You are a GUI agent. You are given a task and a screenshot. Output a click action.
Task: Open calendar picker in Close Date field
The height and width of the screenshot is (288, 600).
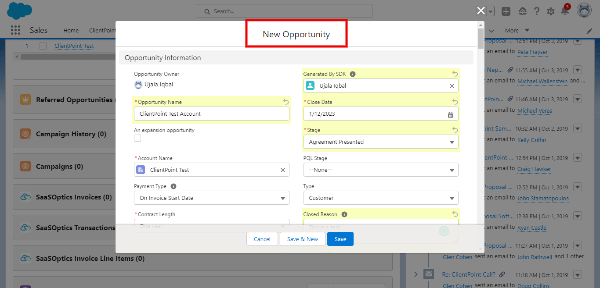[450, 114]
